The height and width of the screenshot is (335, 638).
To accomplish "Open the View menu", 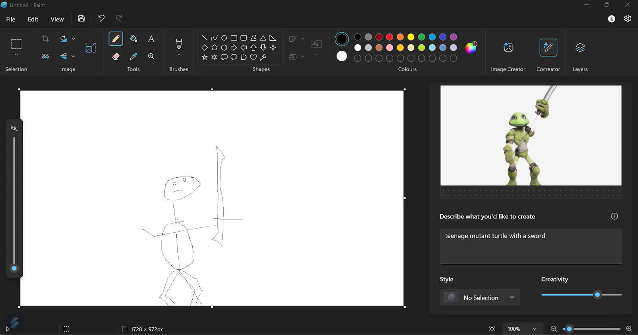I will [x=57, y=19].
